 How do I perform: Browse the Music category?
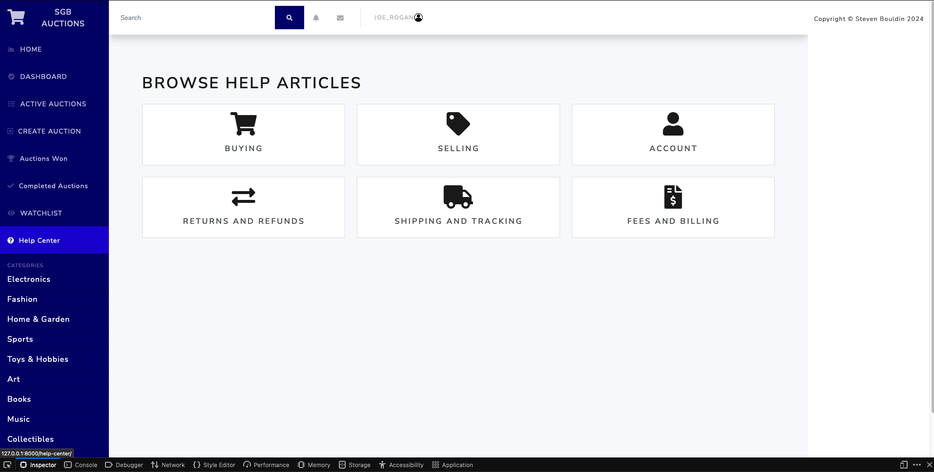(x=19, y=419)
